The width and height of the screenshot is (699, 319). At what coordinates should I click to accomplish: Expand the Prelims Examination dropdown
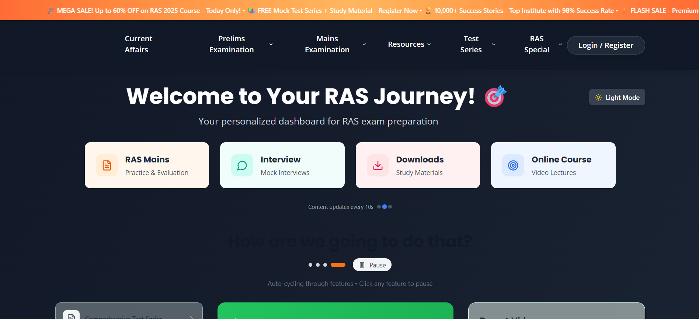click(x=271, y=44)
